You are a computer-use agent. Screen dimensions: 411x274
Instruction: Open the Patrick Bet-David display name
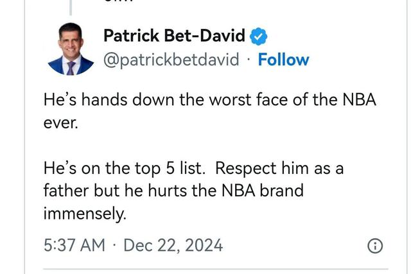[x=174, y=36]
